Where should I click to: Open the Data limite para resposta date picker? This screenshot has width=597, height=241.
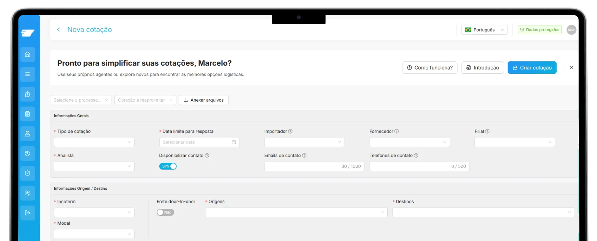(199, 142)
